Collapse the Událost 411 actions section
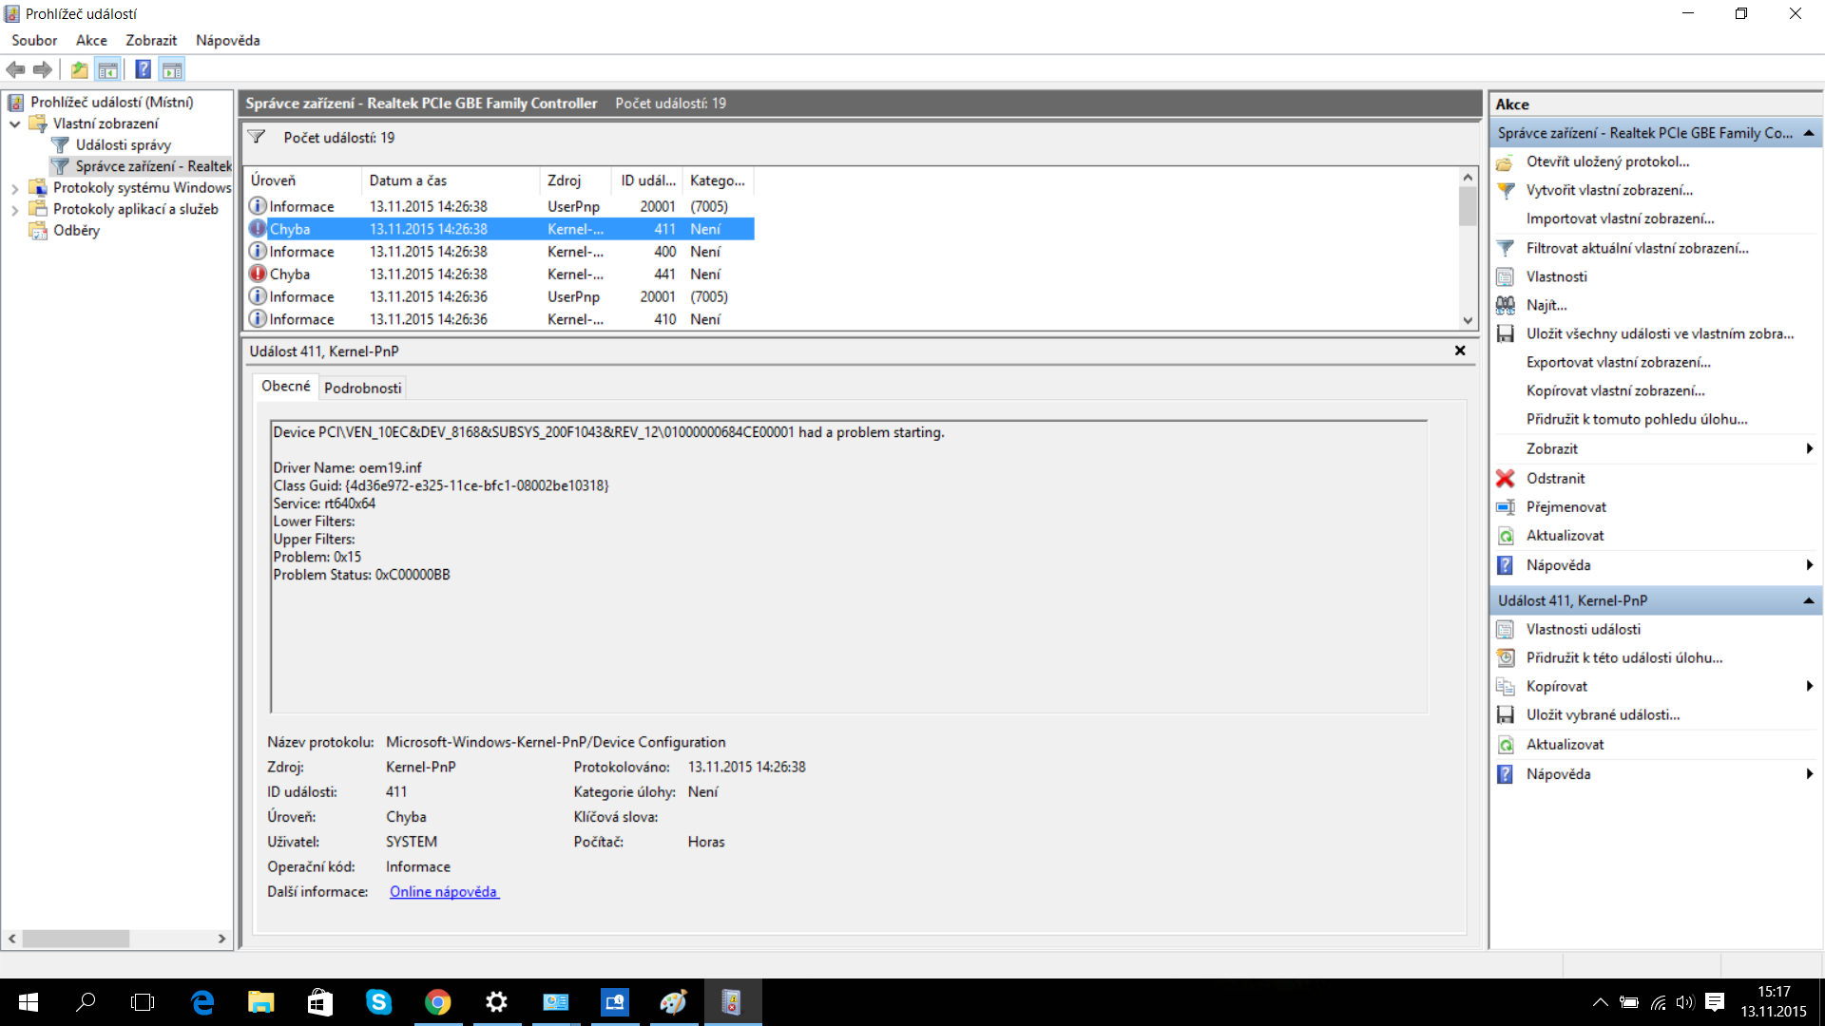 [x=1808, y=600]
